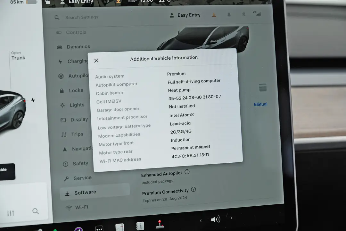This screenshot has width=346, height=231.
Task: Open the Easy Entry driver profile
Action: pos(185,15)
